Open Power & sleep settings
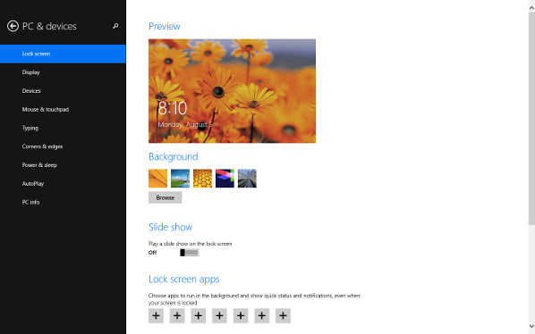 tap(63, 165)
